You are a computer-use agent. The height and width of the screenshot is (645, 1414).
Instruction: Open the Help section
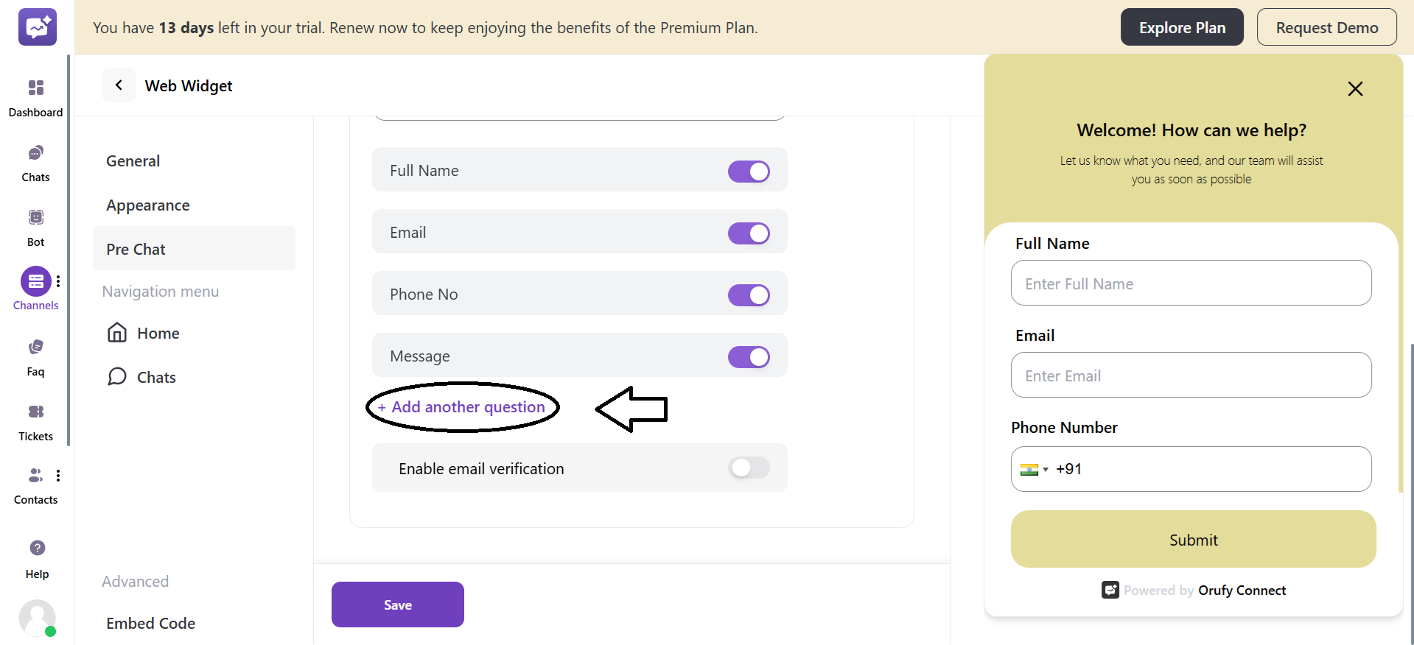coord(35,556)
